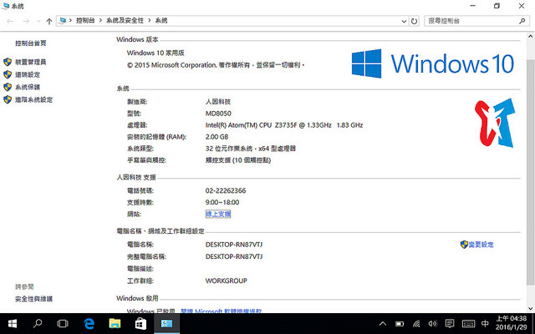Open 進階系統設定 in the sidebar

tap(33, 99)
